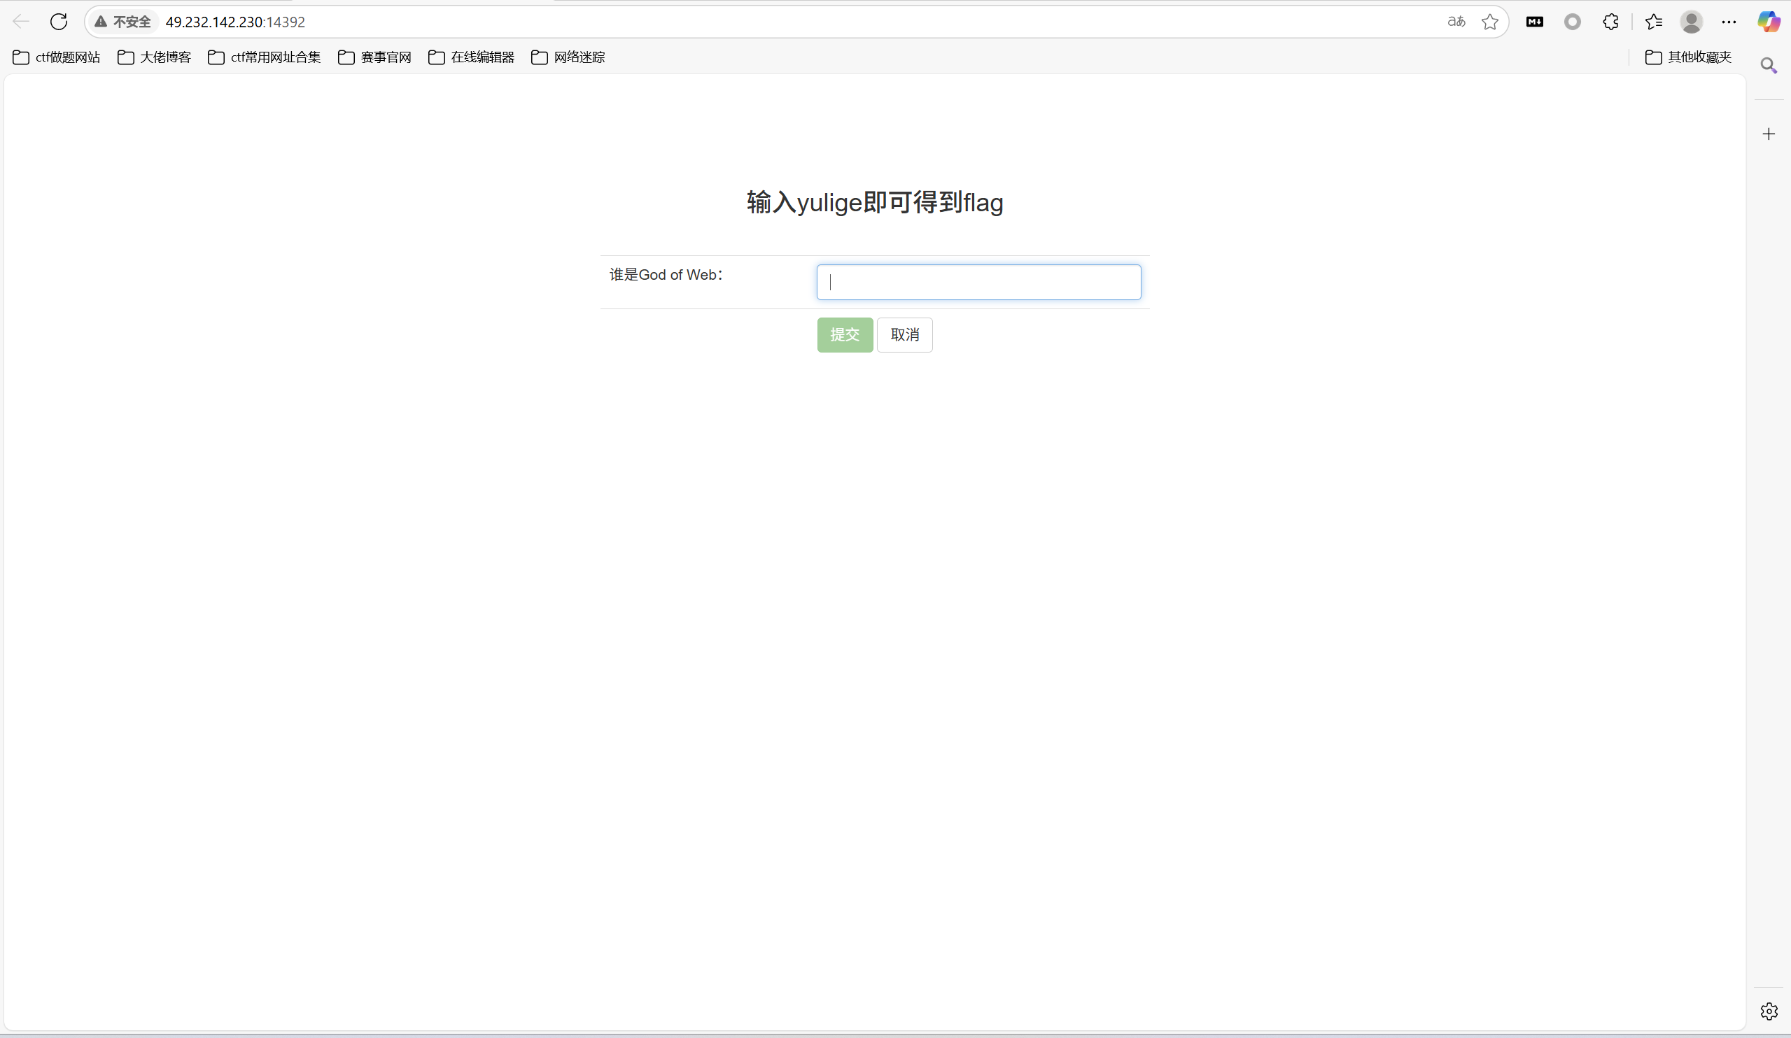Screen dimensions: 1791x1038
Task: Open the Markdown extension icon
Action: click(x=1534, y=22)
